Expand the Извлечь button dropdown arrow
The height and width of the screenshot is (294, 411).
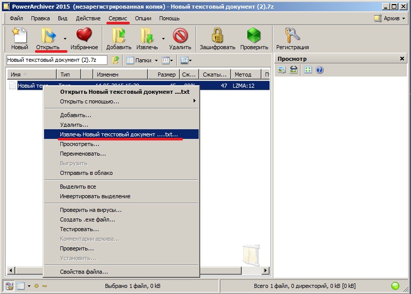click(x=163, y=38)
